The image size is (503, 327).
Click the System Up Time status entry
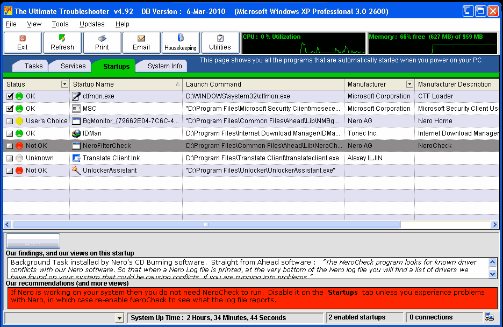[225, 318]
